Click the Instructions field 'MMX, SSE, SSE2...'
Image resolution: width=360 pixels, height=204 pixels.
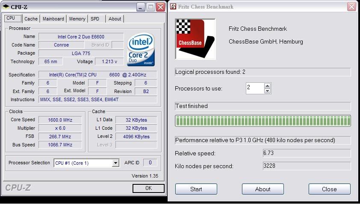pos(98,99)
